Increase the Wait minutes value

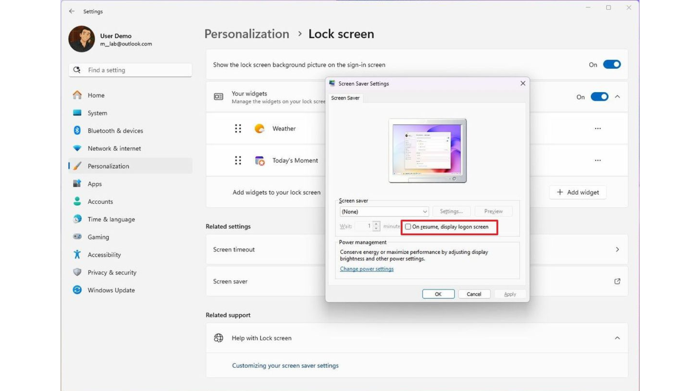tap(376, 224)
